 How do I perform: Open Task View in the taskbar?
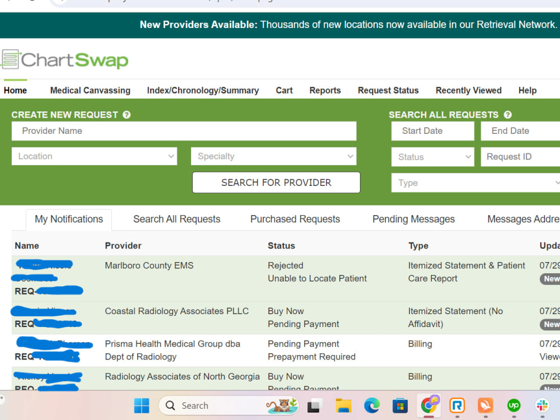(x=314, y=405)
